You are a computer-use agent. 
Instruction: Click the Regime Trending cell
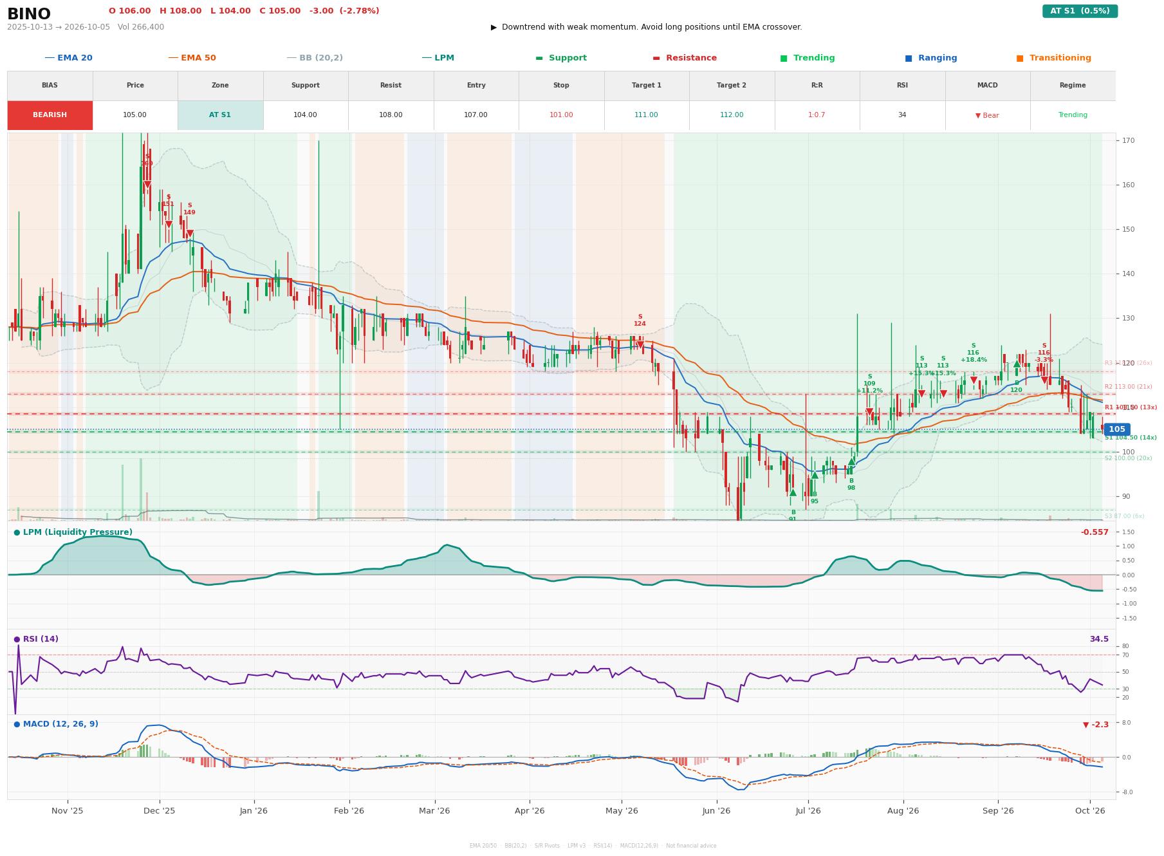tap(1073, 115)
